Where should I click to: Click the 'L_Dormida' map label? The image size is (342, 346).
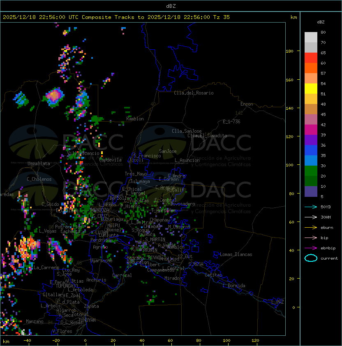pyautogui.click(x=234, y=286)
